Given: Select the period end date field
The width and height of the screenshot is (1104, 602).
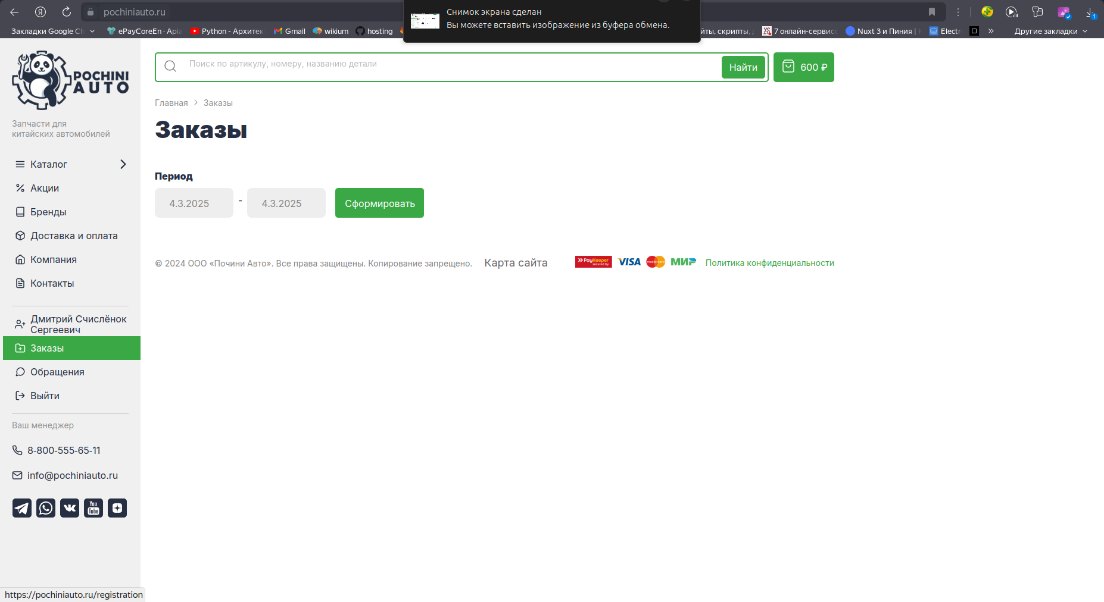Looking at the screenshot, I should (286, 203).
